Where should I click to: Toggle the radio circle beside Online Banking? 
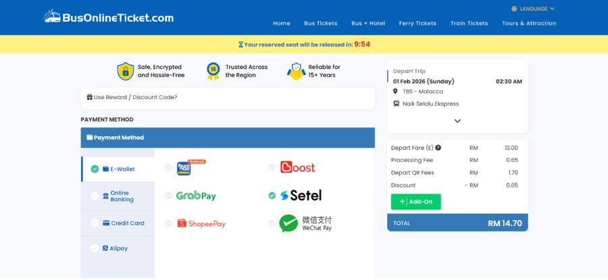click(x=95, y=196)
